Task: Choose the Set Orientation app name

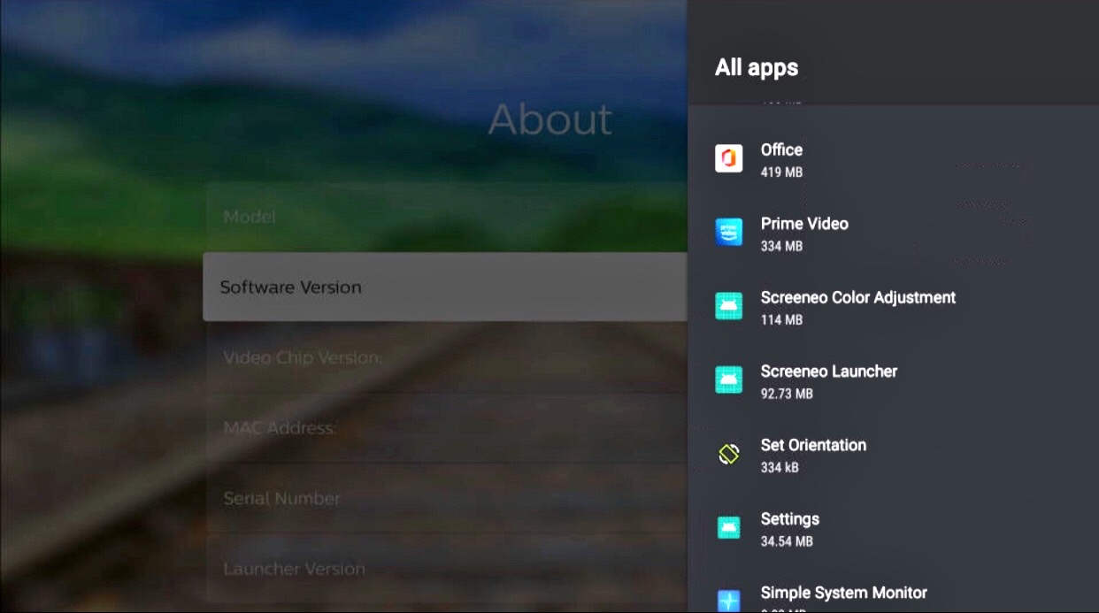Action: point(813,445)
